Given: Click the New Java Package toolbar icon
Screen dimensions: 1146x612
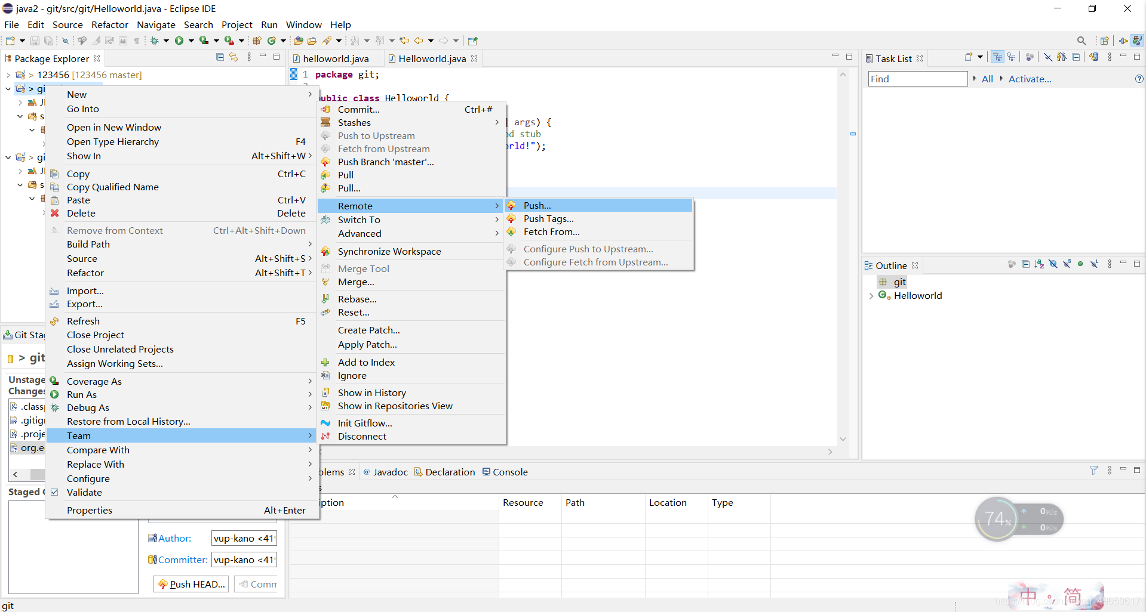Looking at the screenshot, I should click(x=257, y=41).
